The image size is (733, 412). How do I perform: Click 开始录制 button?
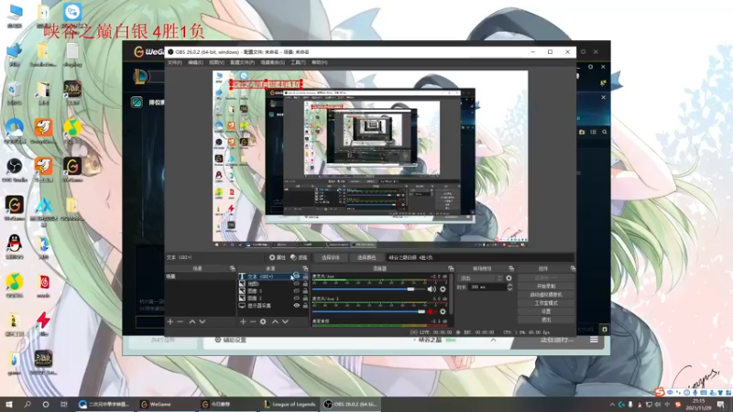[x=546, y=286]
